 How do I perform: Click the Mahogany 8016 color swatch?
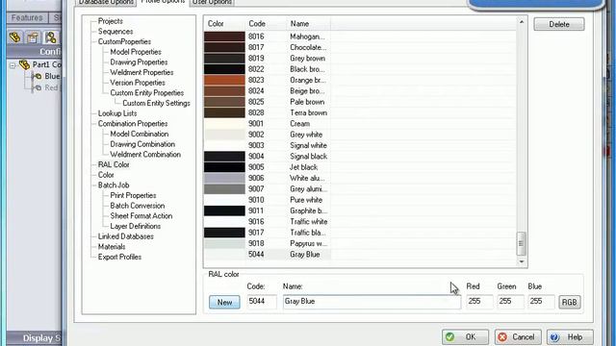coord(224,37)
